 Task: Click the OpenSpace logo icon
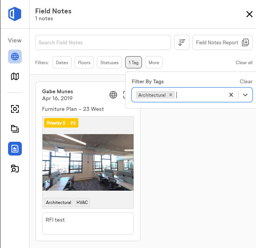[15, 14]
